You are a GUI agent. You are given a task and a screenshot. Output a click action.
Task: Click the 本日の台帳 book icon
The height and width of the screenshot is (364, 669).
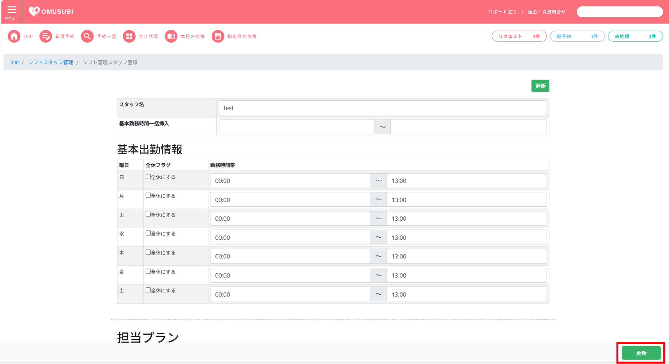coord(171,36)
